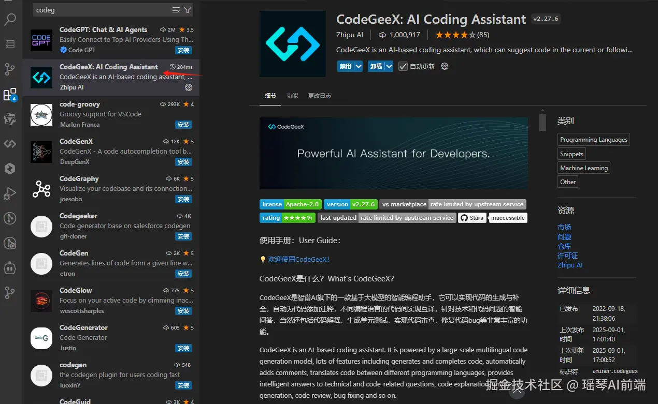This screenshot has height=404, width=658.
Task: Open the Source Control view icon below the list-style icon
Action: [10, 69]
